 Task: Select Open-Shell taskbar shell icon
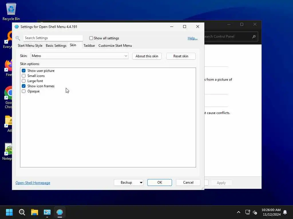(60, 212)
